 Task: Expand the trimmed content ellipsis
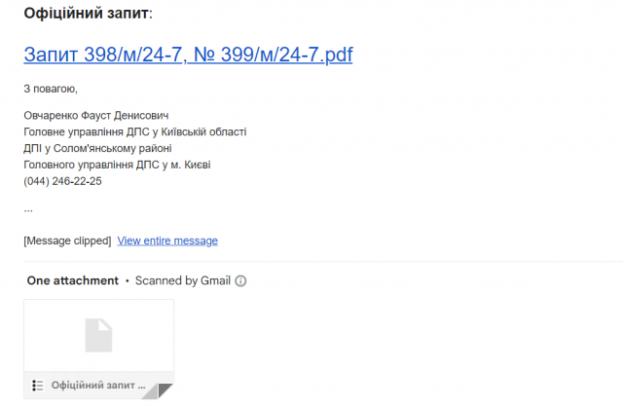28,210
